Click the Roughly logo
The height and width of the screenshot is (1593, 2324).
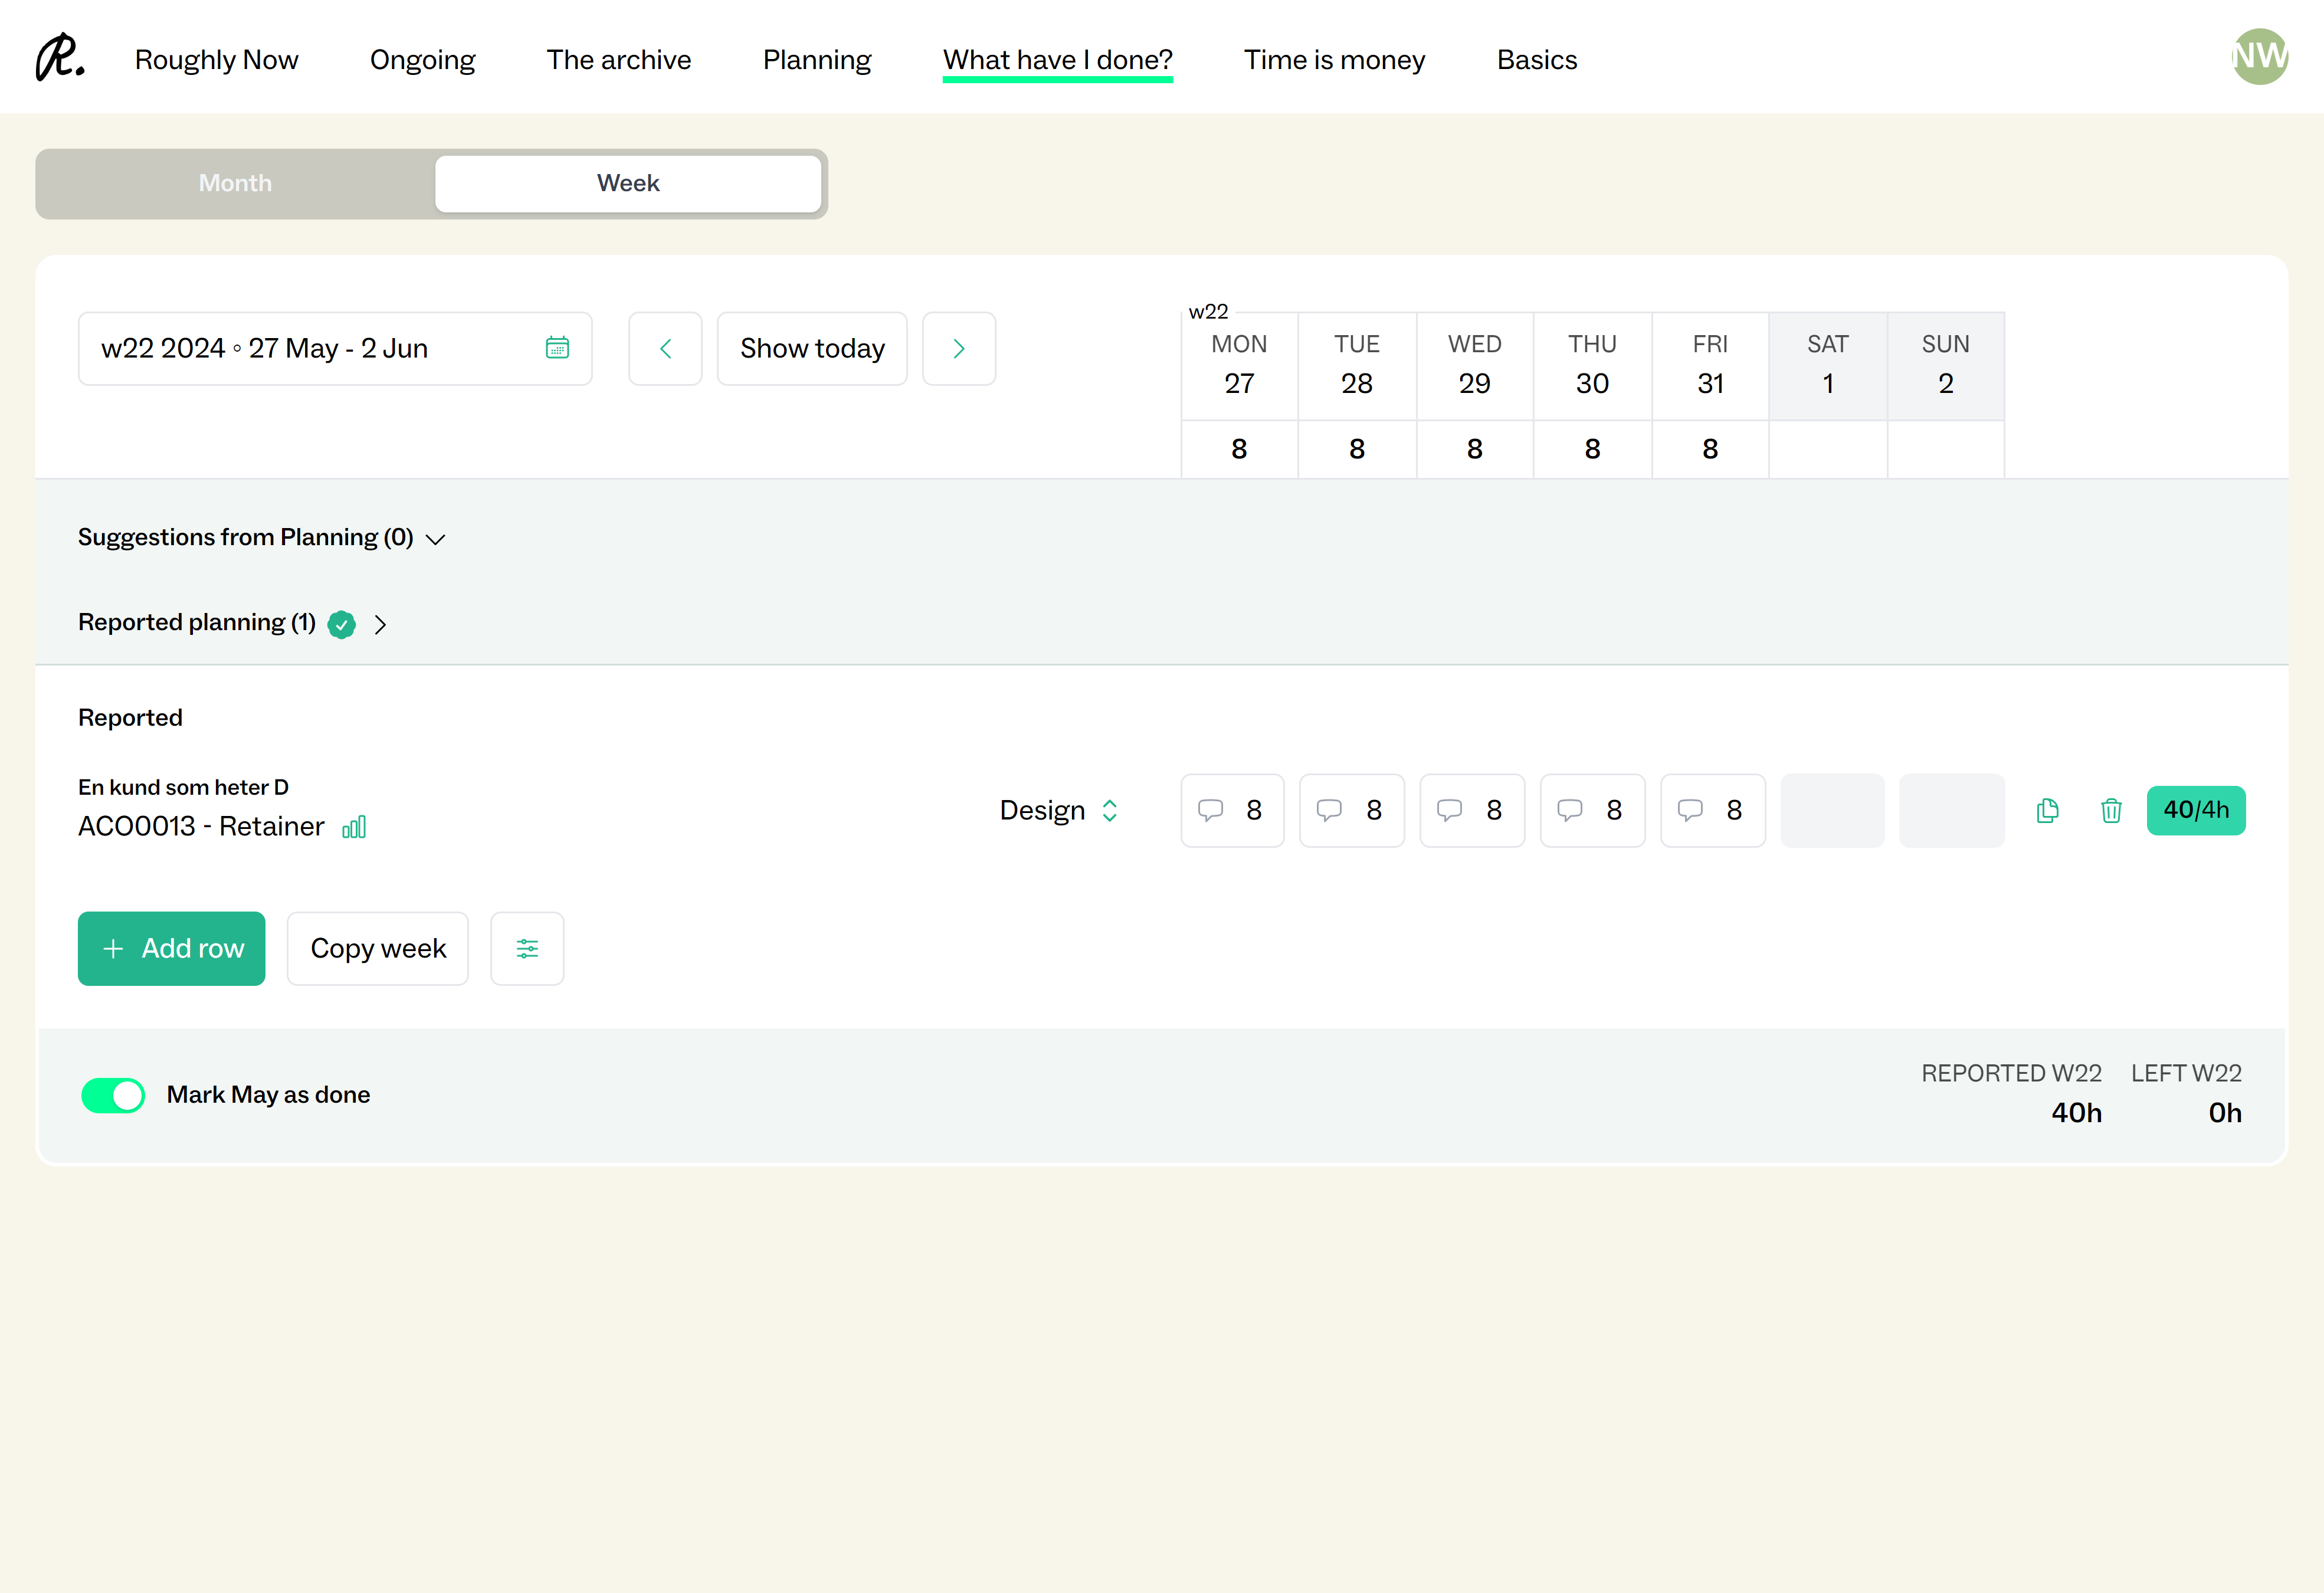pos(60,58)
